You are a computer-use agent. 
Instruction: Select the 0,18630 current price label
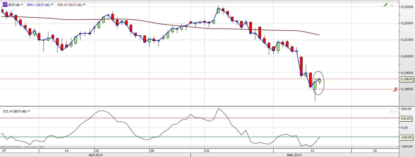(x=406, y=79)
